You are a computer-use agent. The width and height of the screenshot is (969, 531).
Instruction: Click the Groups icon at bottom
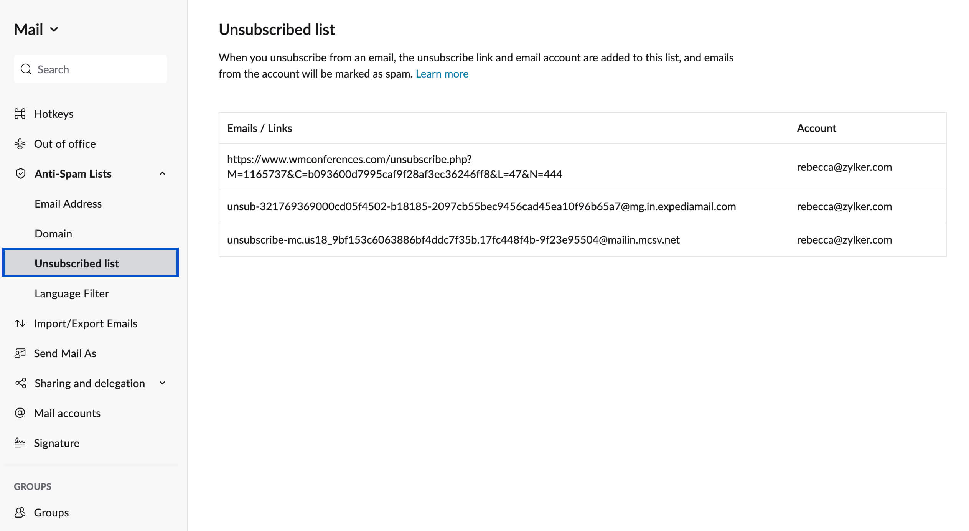20,511
